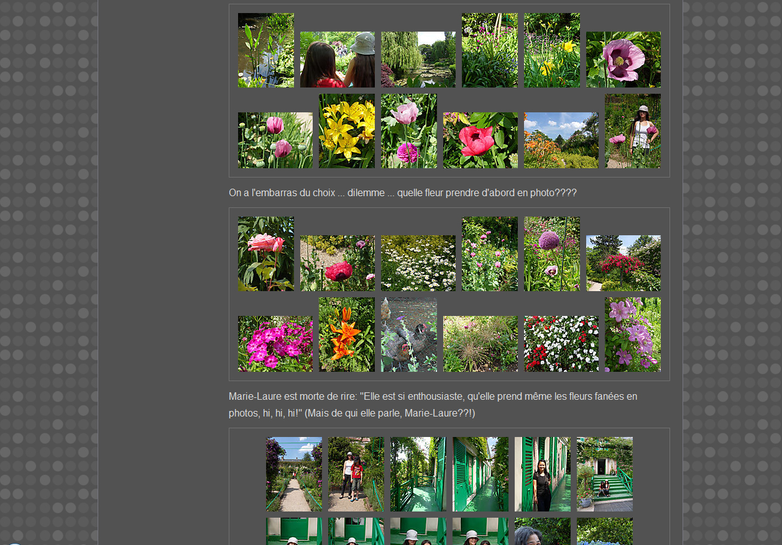Click the weeping willow pond photo
The width and height of the screenshot is (782, 545).
click(418, 60)
